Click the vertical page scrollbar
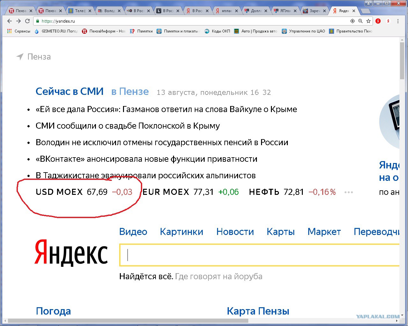The height and width of the screenshot is (326, 408). point(402,60)
